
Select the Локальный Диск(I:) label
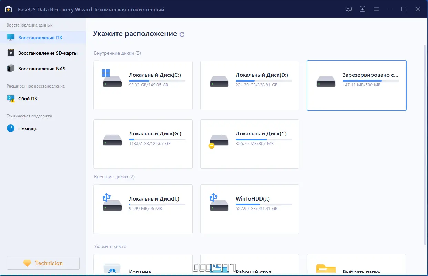(154, 199)
